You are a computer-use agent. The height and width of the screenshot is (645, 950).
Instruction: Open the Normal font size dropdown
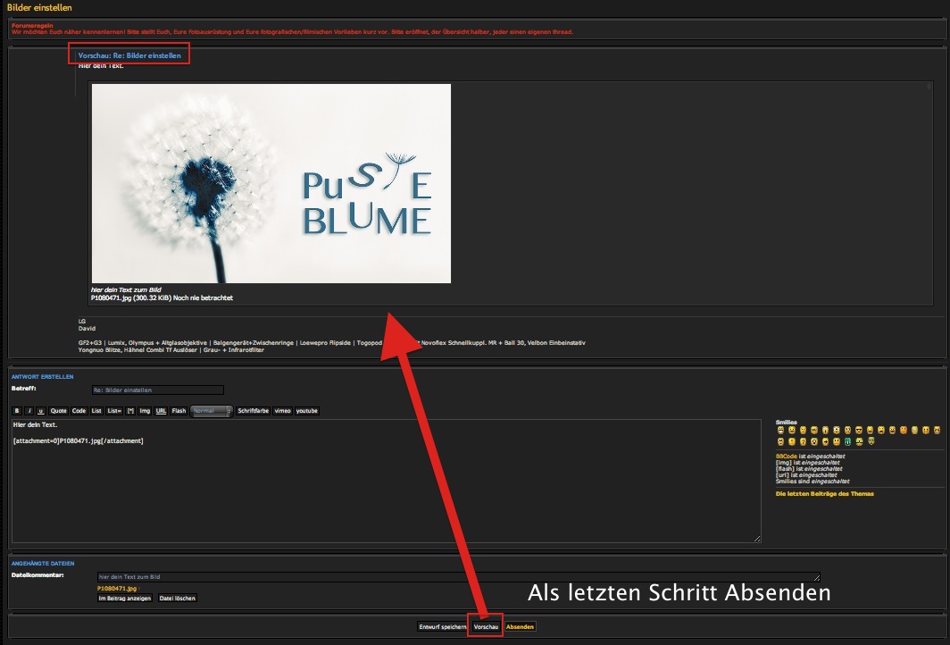click(212, 411)
